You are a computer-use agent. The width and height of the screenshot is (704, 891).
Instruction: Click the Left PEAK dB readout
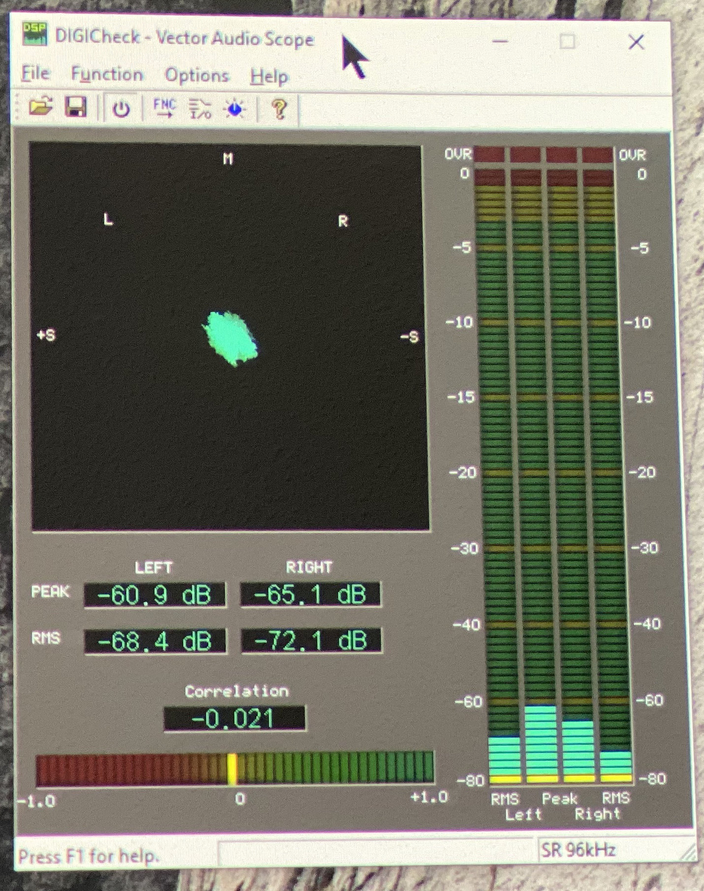tap(155, 595)
